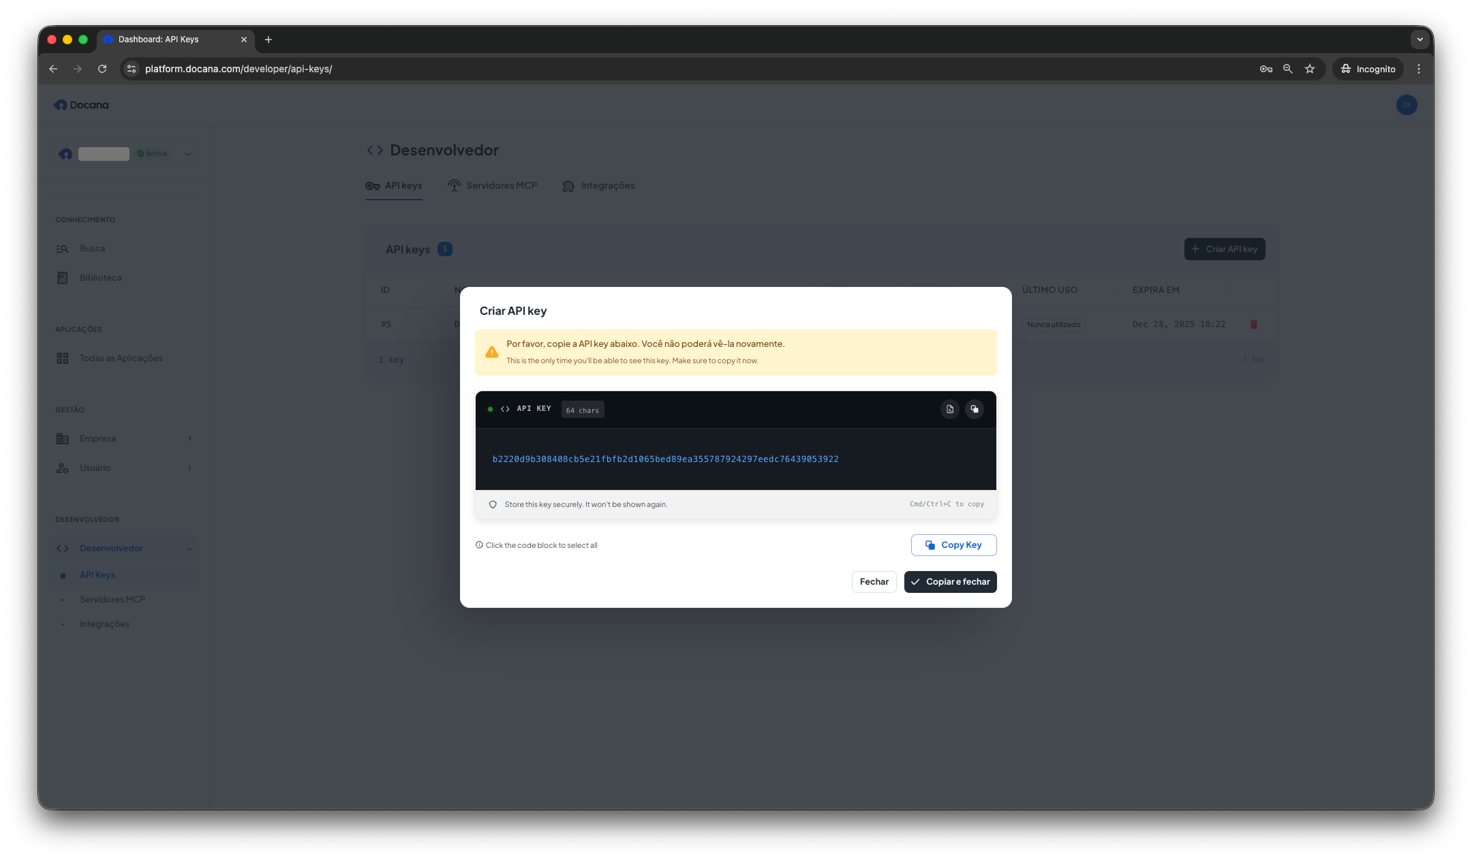Viewport: 1472px width, 860px height.
Task: Click the Todas as Aplicações grid icon
Action: point(62,358)
